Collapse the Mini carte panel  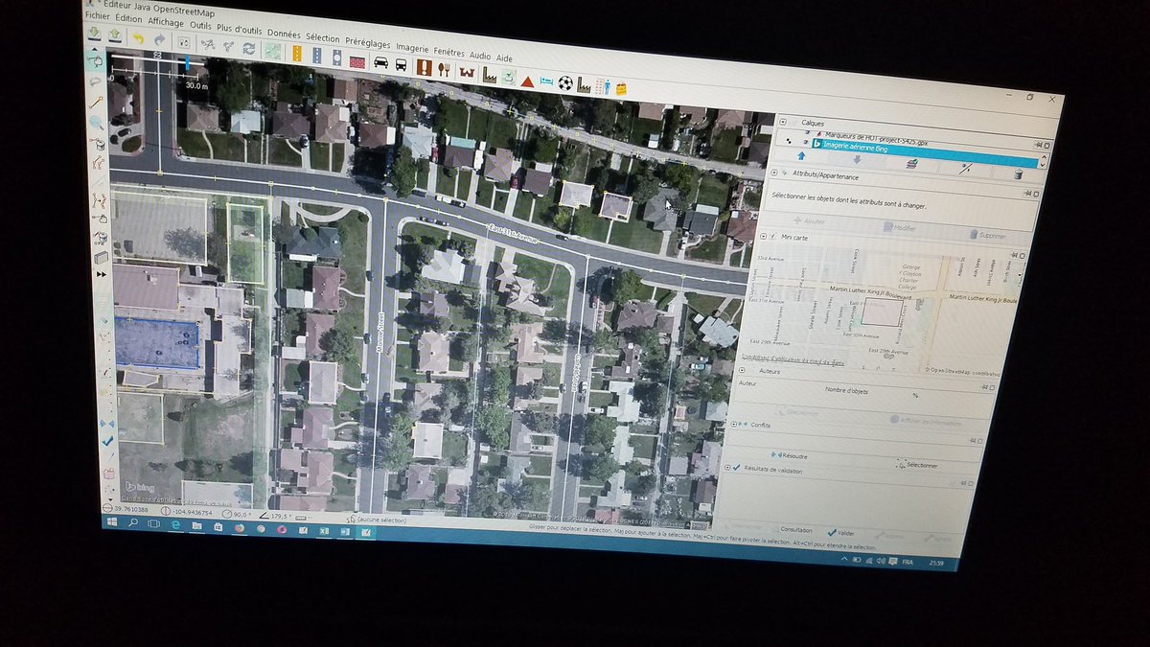(763, 236)
